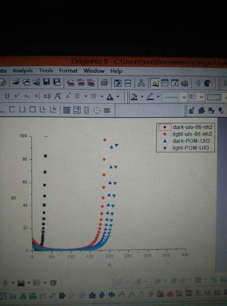Toggle the Results Log window button

pos(164,83)
